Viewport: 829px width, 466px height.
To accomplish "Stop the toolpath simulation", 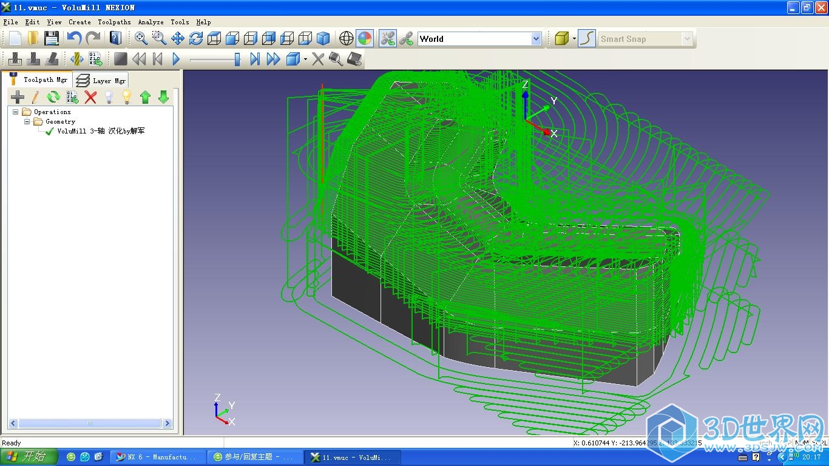I will 121,59.
